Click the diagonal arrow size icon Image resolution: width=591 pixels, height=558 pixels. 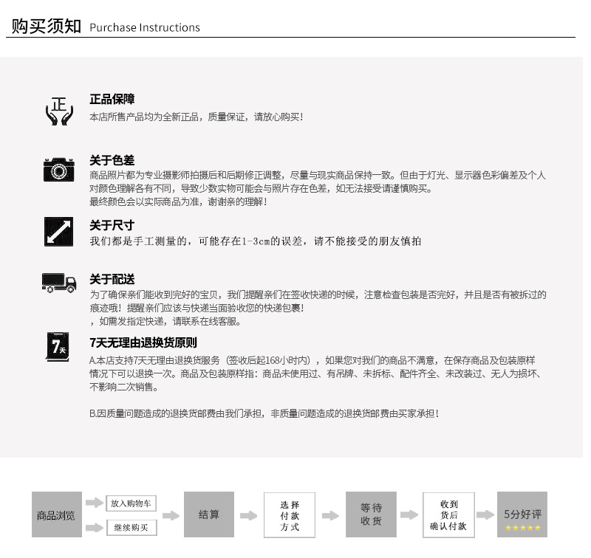pos(58,232)
